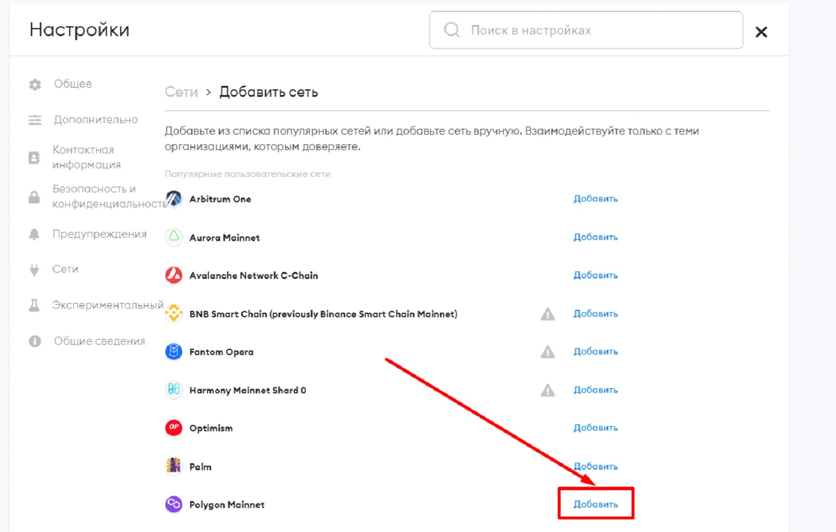Open the Предупреждения settings section
This screenshot has height=532, width=836.
[99, 234]
